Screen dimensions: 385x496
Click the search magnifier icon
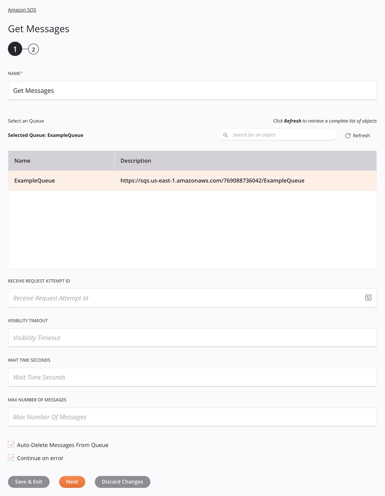(225, 135)
